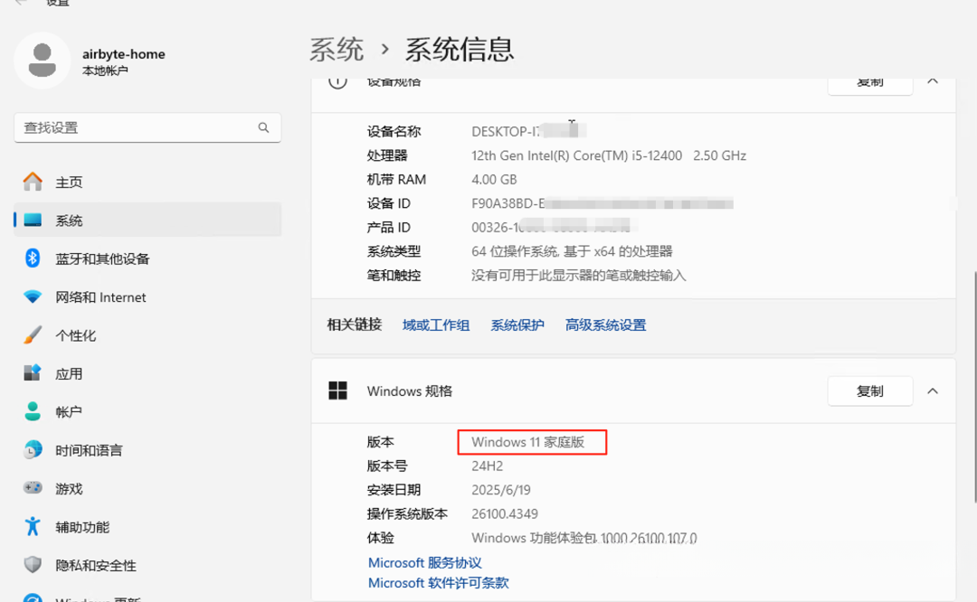
Task: Click the vertical scrollbar on the right
Action: coord(973,386)
